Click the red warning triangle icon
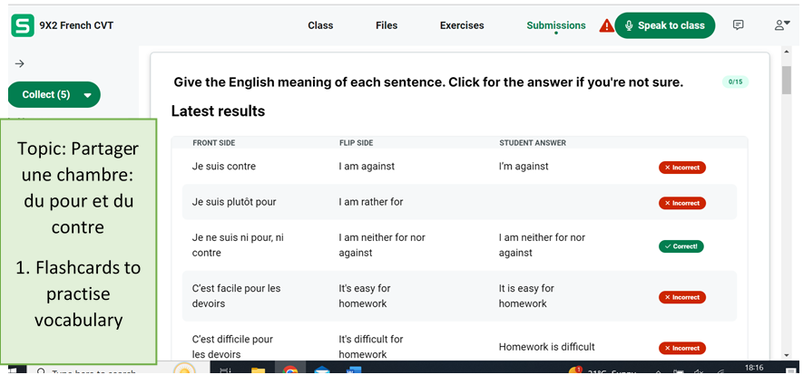The width and height of the screenshot is (803, 375). [606, 26]
